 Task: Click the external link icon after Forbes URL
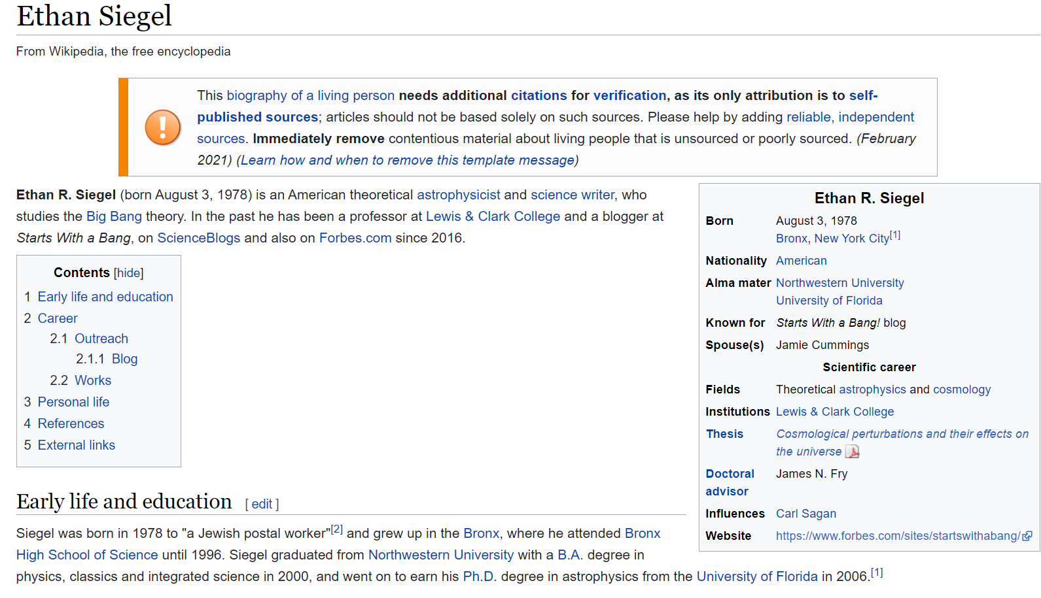1027,536
